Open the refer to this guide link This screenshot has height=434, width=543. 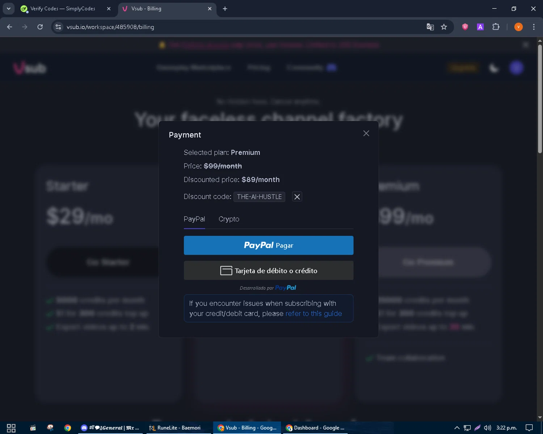click(313, 314)
